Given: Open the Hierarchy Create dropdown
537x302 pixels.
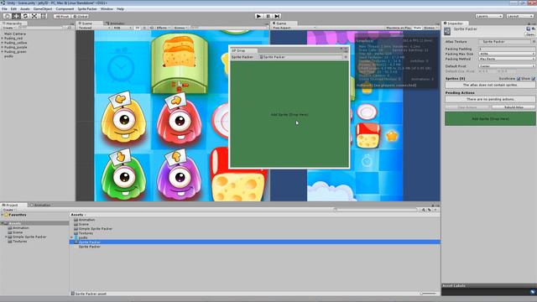Looking at the screenshot, I should [x=8, y=28].
